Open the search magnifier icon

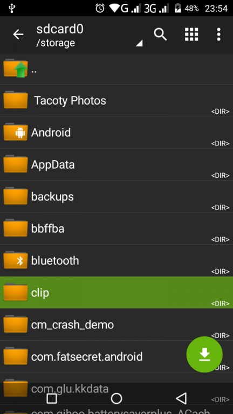(160, 34)
